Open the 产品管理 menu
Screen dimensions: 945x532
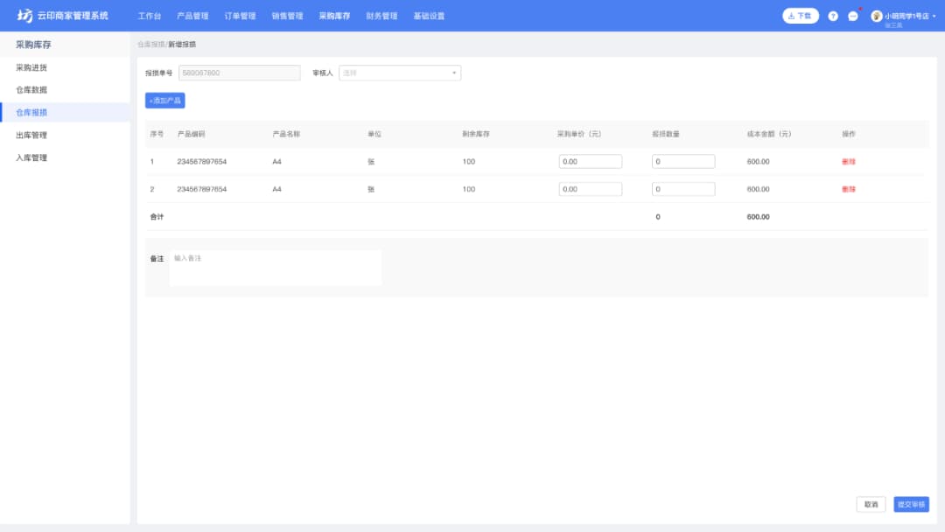pos(192,16)
